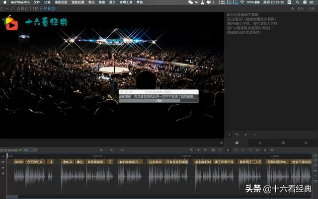Open the letter A style tab
The width and height of the screenshot is (318, 199).
tap(260, 143)
